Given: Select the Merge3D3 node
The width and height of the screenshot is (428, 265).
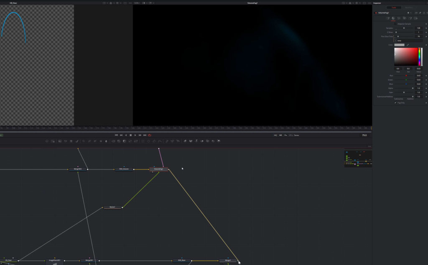Looking at the screenshot, I should [78, 169].
